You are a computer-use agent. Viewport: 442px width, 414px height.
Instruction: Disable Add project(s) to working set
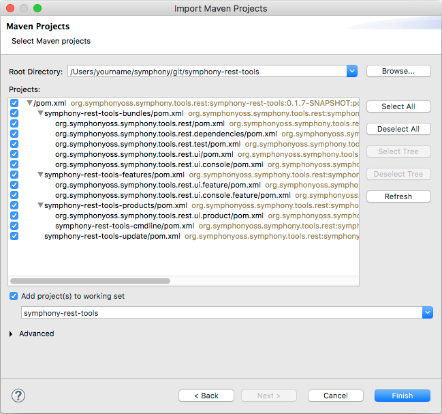14,296
